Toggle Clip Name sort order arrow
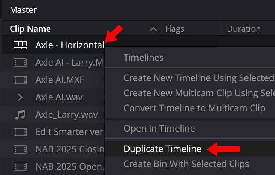The image size is (275, 175). tap(153, 29)
